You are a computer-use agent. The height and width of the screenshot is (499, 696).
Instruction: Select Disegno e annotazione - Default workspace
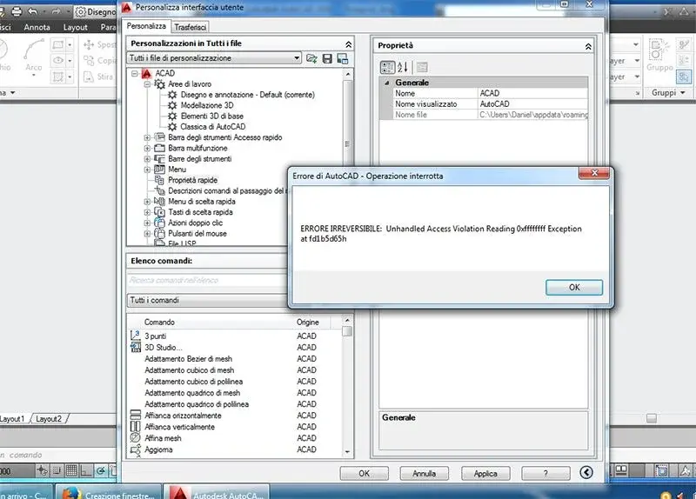click(x=247, y=95)
